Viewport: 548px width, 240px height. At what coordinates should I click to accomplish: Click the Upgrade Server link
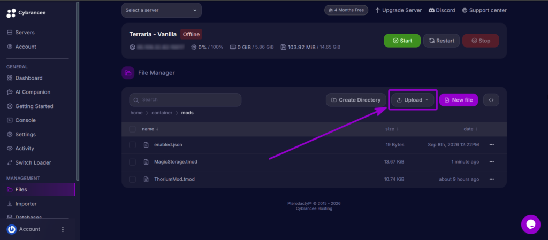[398, 11]
